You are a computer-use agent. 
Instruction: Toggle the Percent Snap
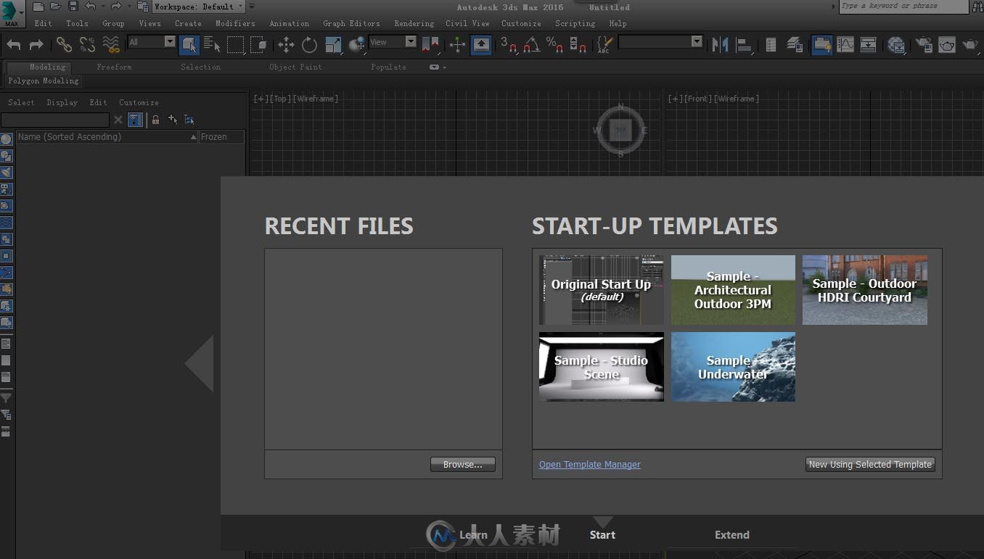555,45
